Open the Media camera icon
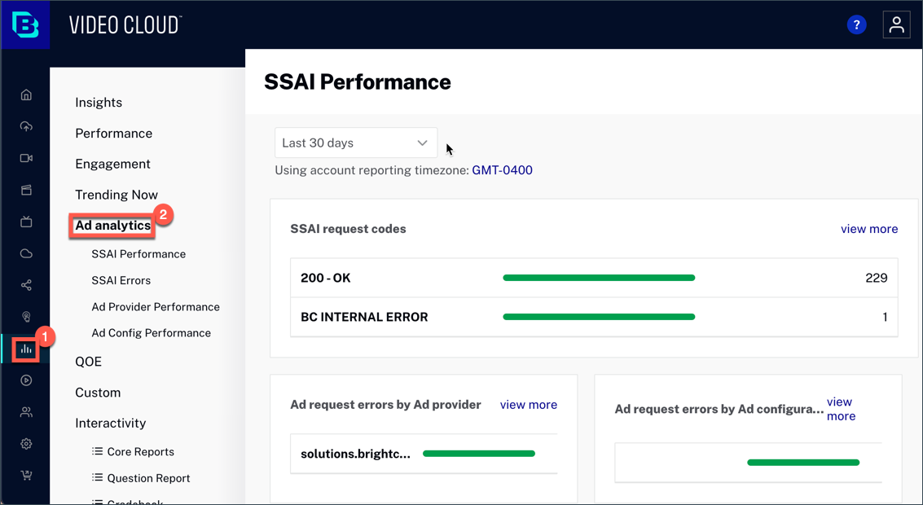 click(25, 157)
